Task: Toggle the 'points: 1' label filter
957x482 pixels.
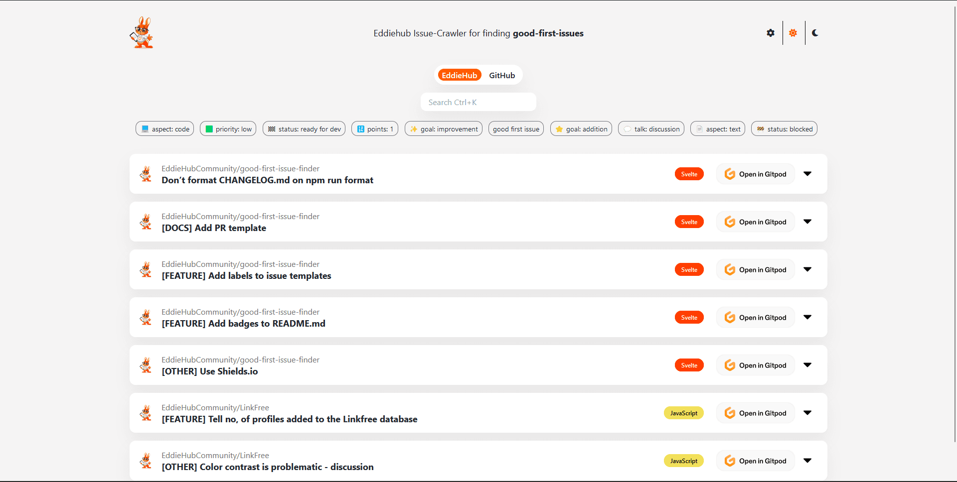Action: 375,129
